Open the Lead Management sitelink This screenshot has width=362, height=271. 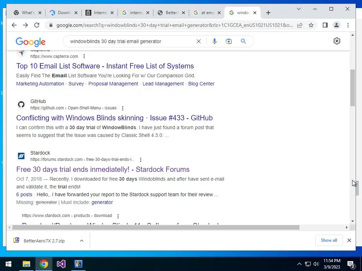coord(163,84)
